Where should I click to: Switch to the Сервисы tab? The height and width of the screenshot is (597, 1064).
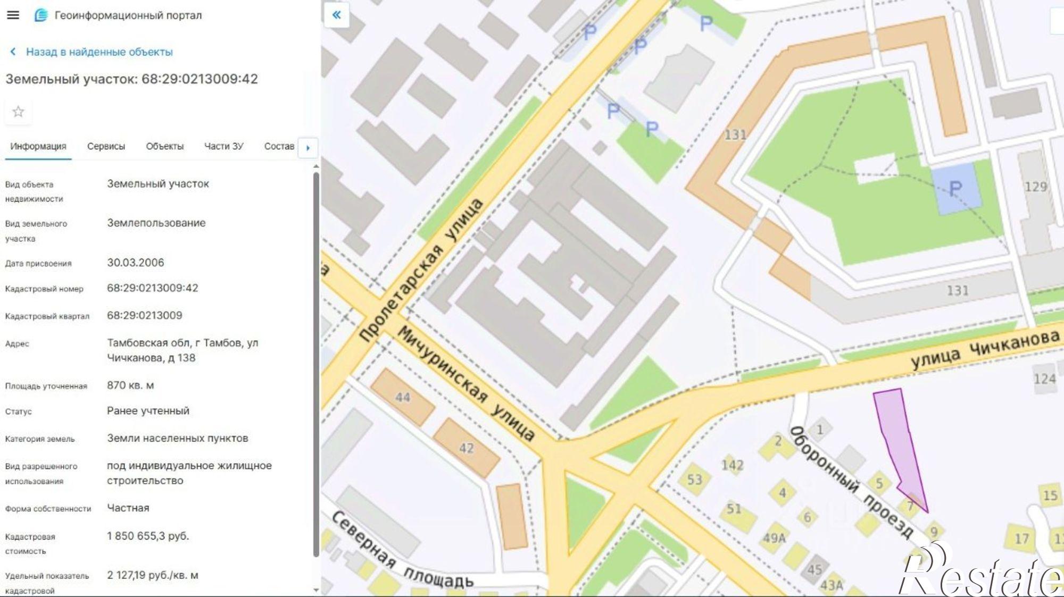pos(106,146)
